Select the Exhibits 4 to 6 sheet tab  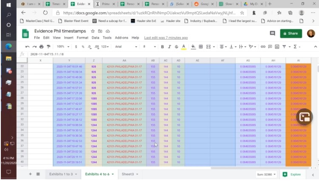pos(99,174)
